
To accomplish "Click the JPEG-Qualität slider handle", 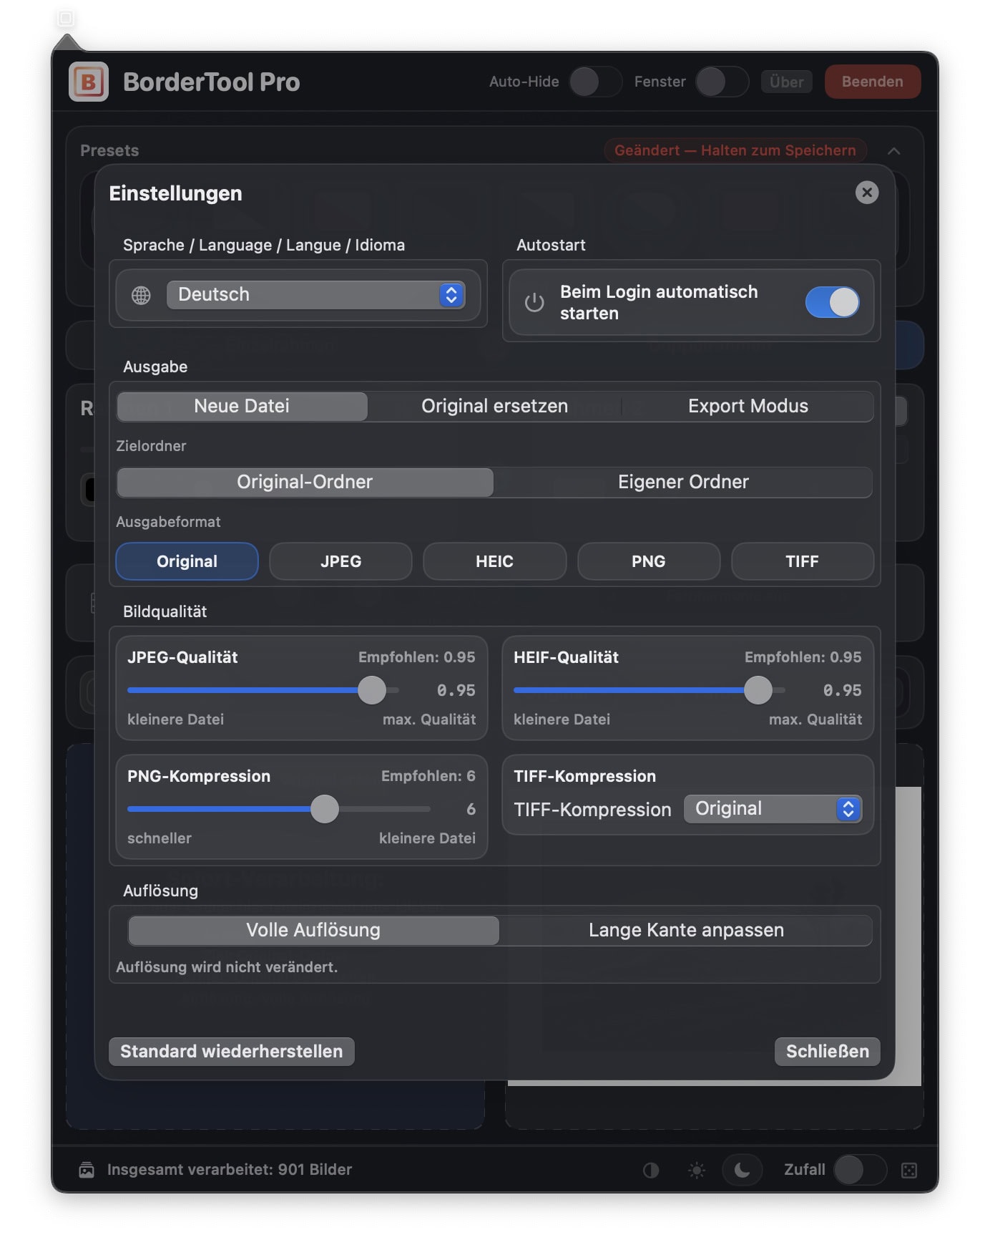I will point(372,690).
